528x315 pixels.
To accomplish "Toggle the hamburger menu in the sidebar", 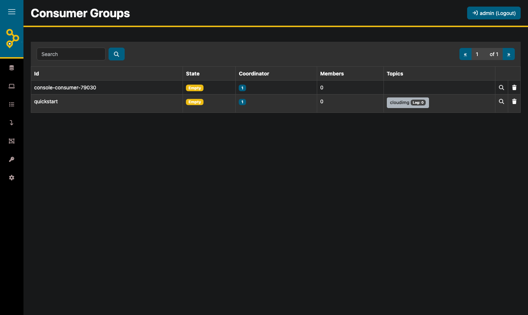I will coord(12,12).
